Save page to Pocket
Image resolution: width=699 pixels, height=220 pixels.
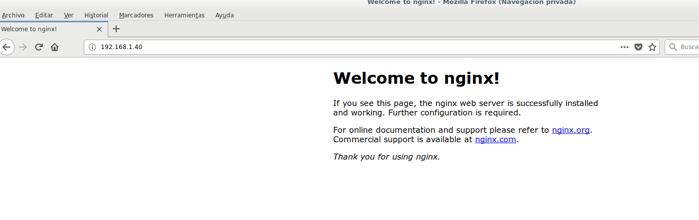click(638, 47)
